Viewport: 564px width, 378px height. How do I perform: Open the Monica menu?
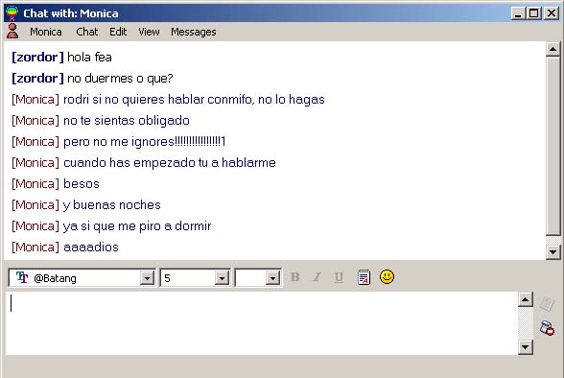tap(46, 32)
